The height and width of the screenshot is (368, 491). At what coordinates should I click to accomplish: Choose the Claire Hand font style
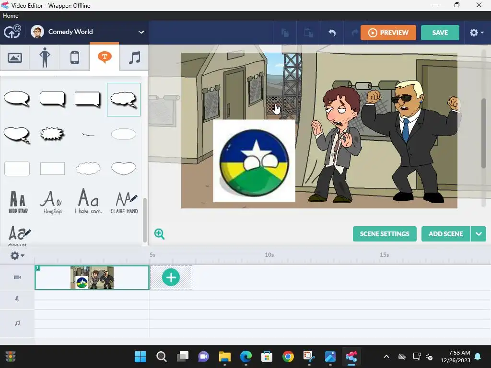click(x=124, y=203)
